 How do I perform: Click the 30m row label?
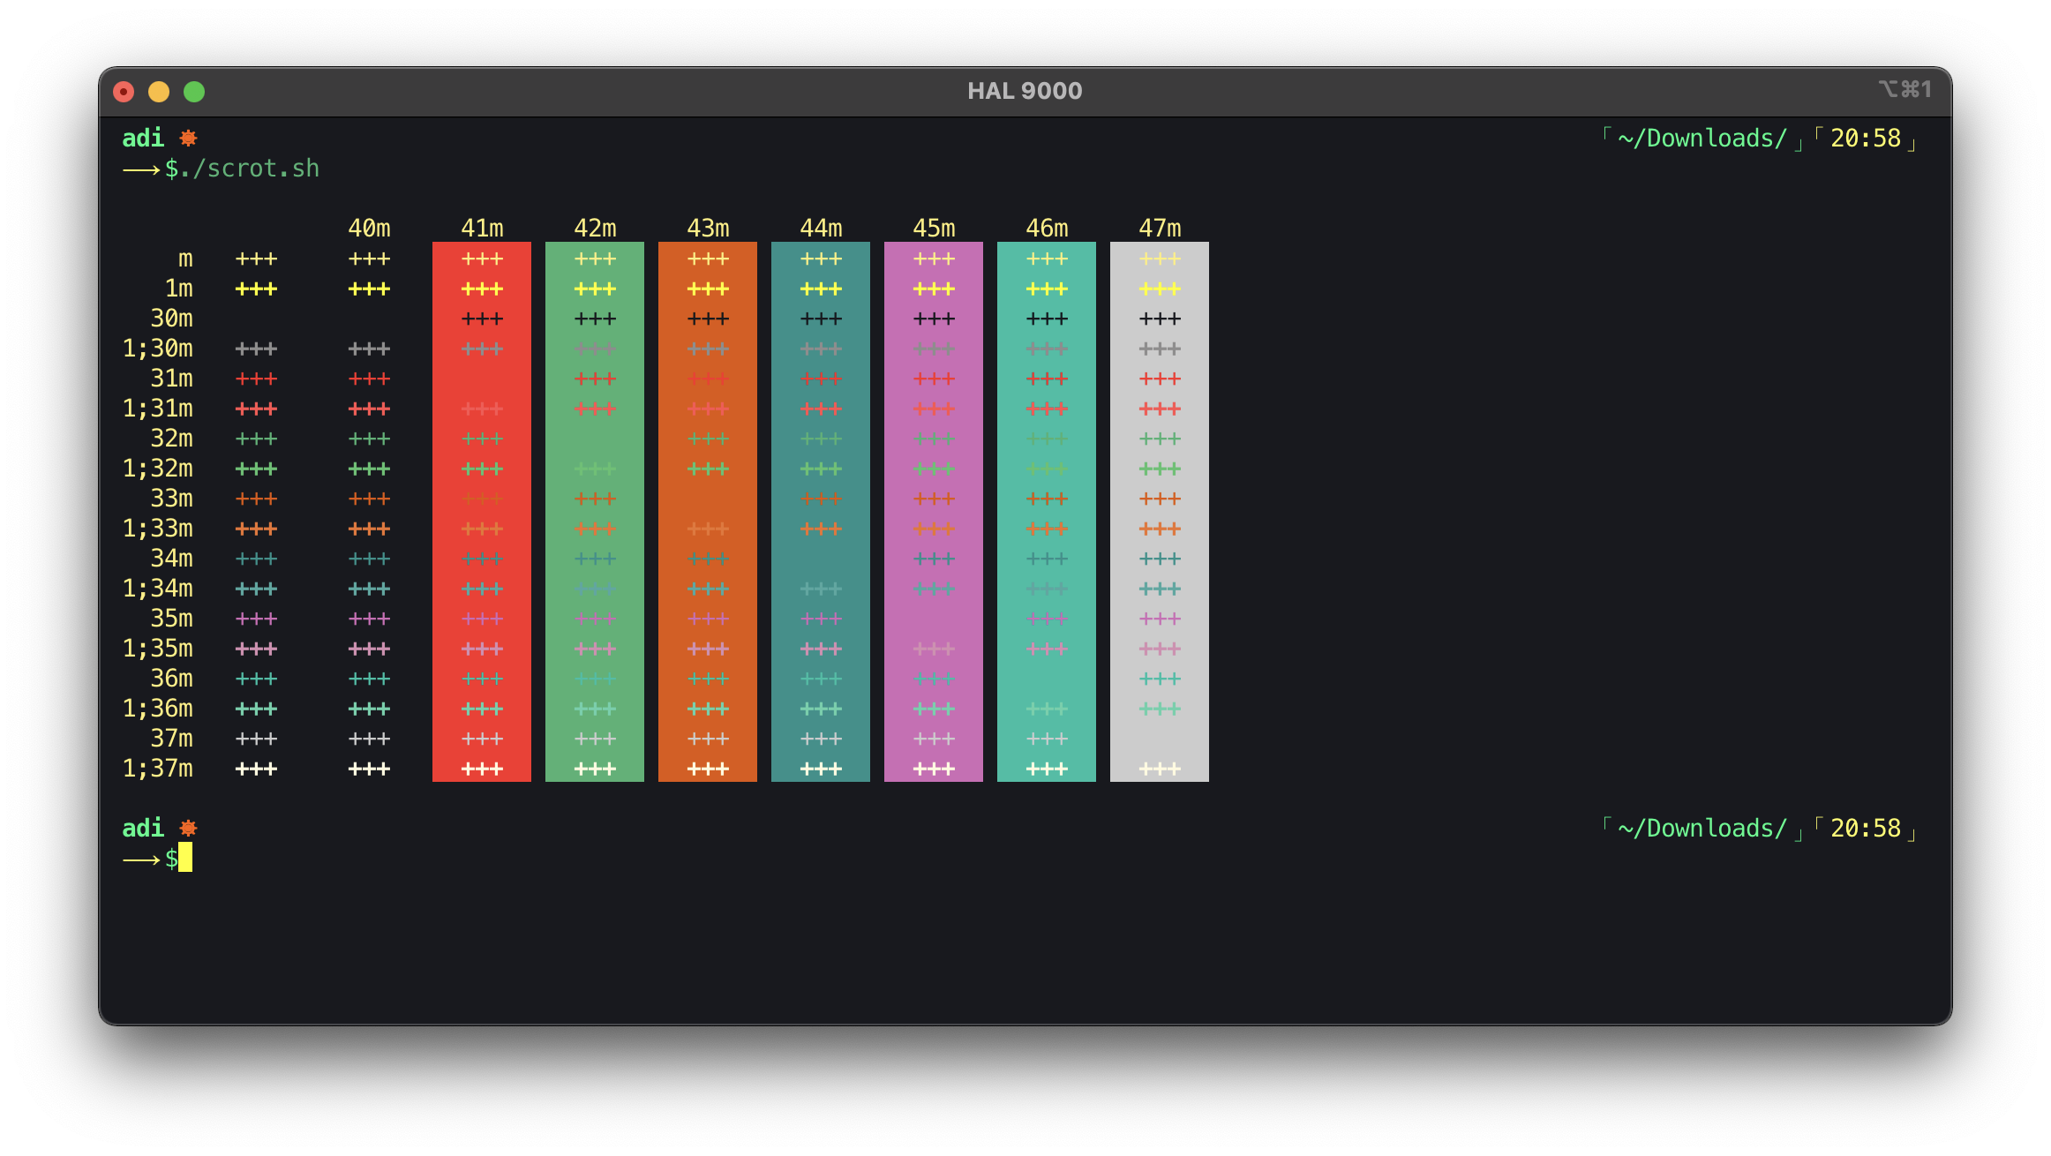(171, 319)
